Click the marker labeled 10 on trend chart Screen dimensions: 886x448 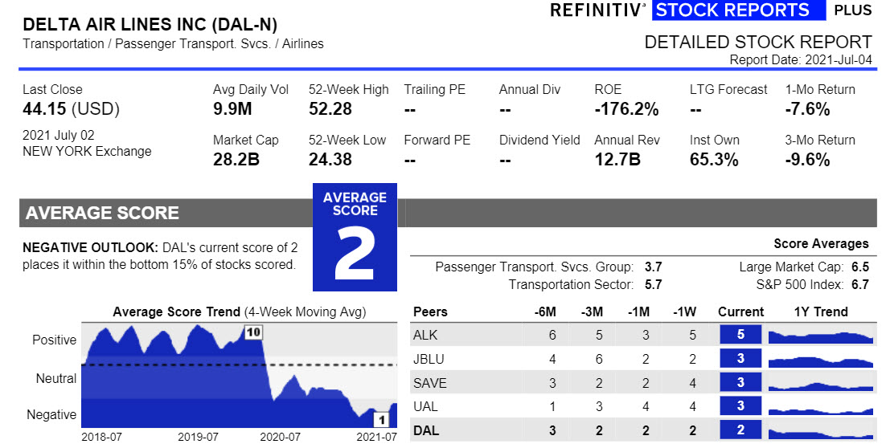point(253,332)
